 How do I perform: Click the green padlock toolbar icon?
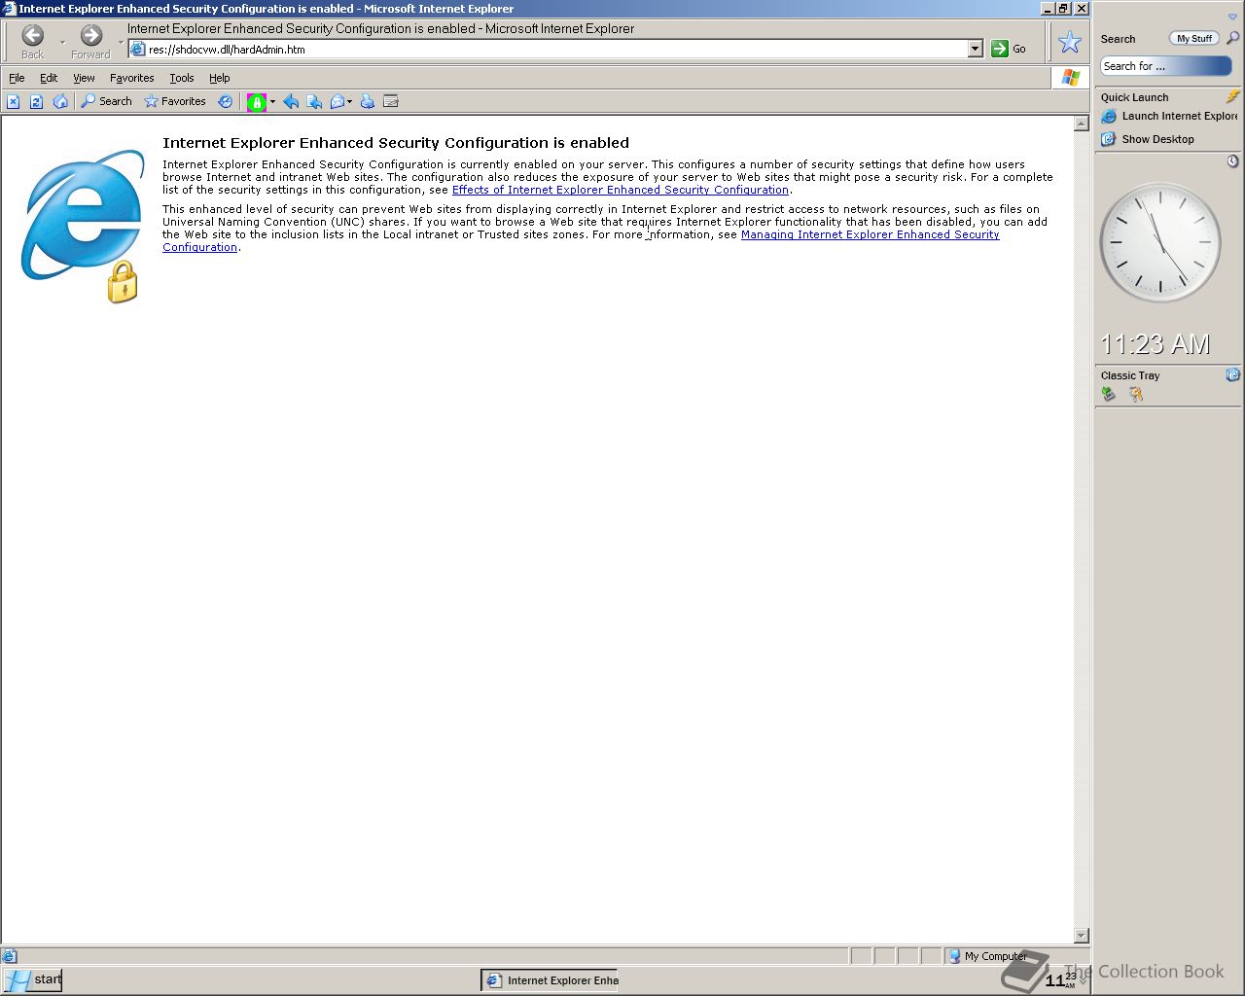(x=257, y=101)
